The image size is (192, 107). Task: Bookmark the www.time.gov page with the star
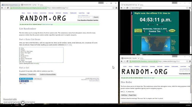[187, 8]
